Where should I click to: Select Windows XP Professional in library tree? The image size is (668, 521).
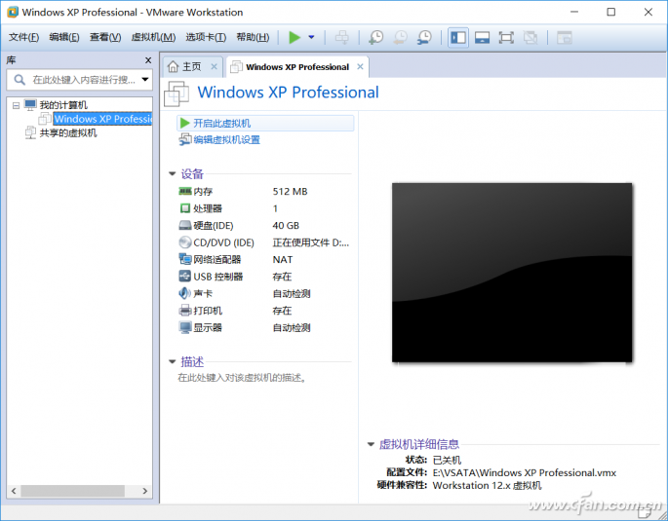pos(102,119)
